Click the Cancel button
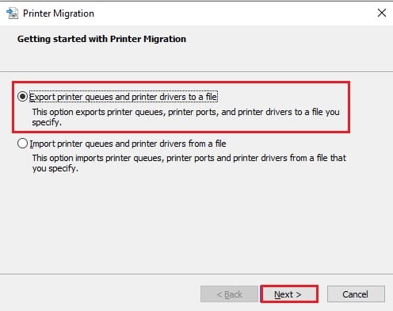This screenshot has width=393, height=311. pyautogui.click(x=356, y=294)
